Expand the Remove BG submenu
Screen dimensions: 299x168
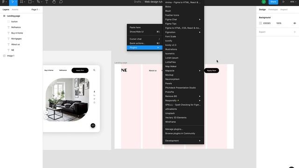click(199, 96)
